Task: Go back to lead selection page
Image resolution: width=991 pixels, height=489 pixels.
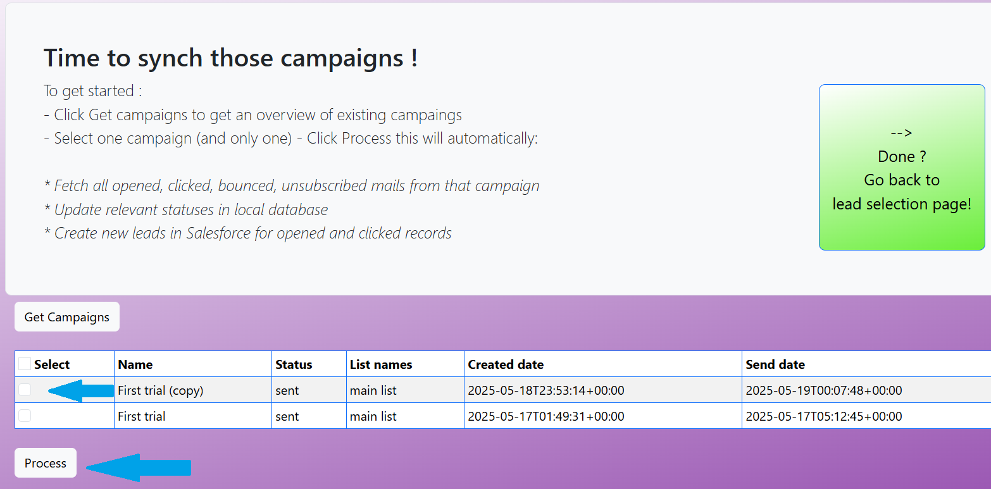Action: (x=901, y=168)
